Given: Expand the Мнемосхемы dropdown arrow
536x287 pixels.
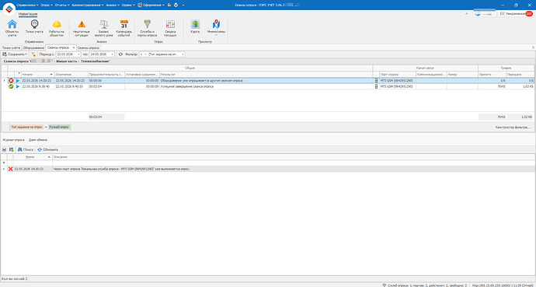Looking at the screenshot, I should coord(216,35).
